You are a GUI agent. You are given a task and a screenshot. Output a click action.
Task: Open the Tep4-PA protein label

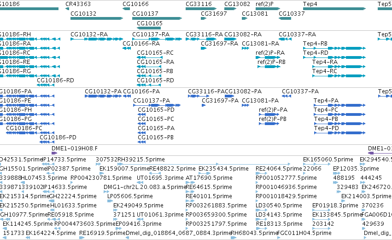(326, 101)
